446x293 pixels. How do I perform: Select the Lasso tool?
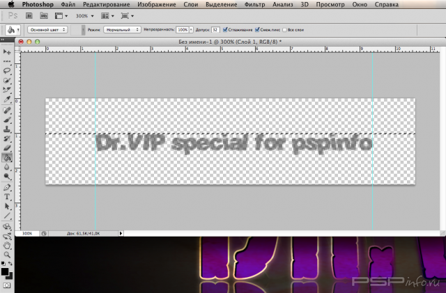click(x=7, y=70)
